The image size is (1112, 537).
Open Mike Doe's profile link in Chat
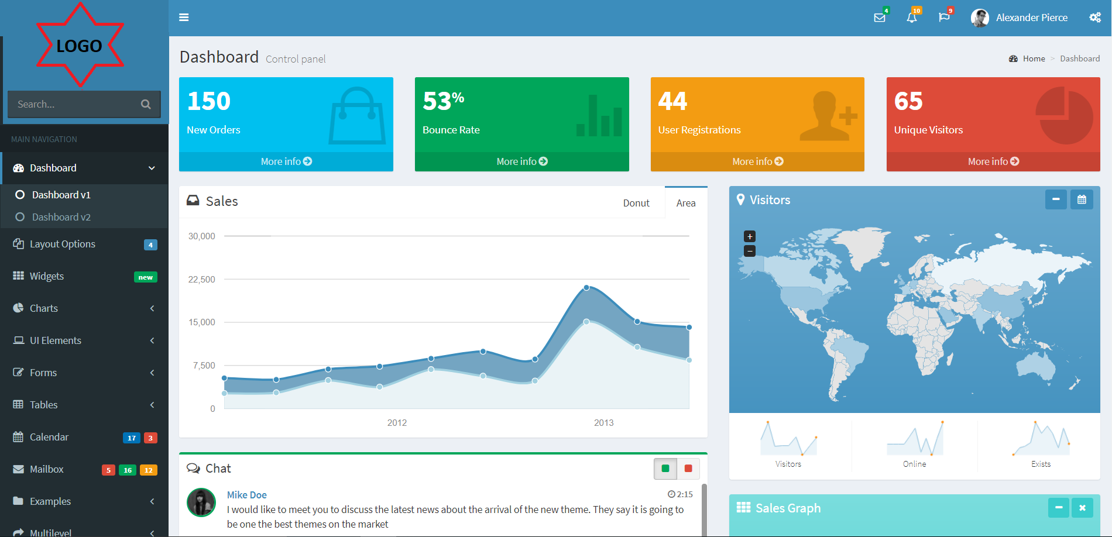click(x=246, y=494)
